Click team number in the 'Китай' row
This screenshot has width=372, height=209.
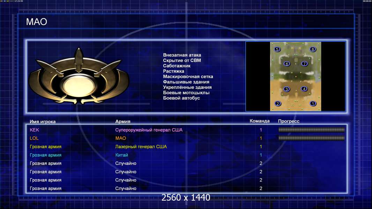coord(261,155)
